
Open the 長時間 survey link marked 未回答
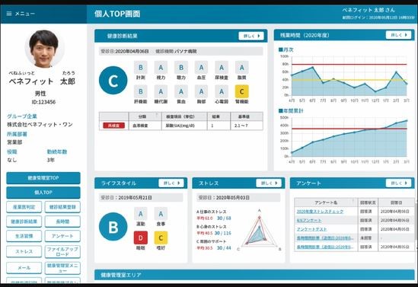[x=325, y=238]
